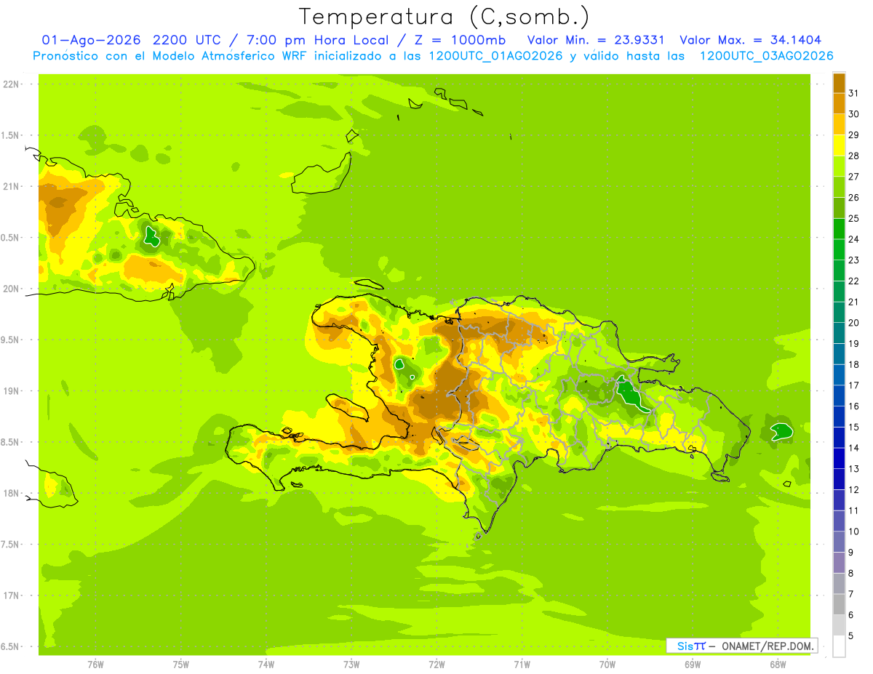Image resolution: width=873 pixels, height=674 pixels.
Task: Click the "71W" longitude label
Action: pos(522,664)
